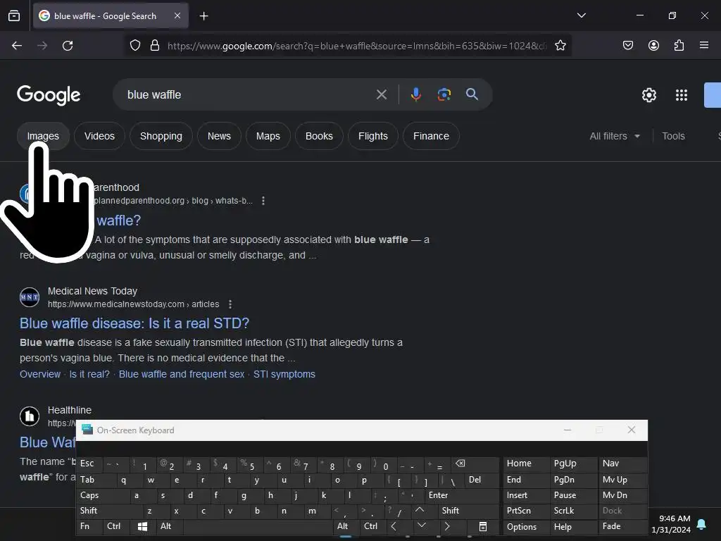Open the Firefox account icon
Image resolution: width=721 pixels, height=541 pixels.
point(653,46)
